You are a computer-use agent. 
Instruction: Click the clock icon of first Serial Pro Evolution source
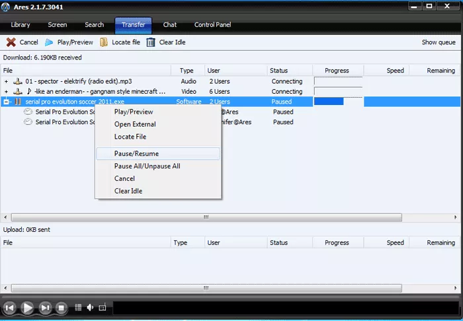pos(28,112)
